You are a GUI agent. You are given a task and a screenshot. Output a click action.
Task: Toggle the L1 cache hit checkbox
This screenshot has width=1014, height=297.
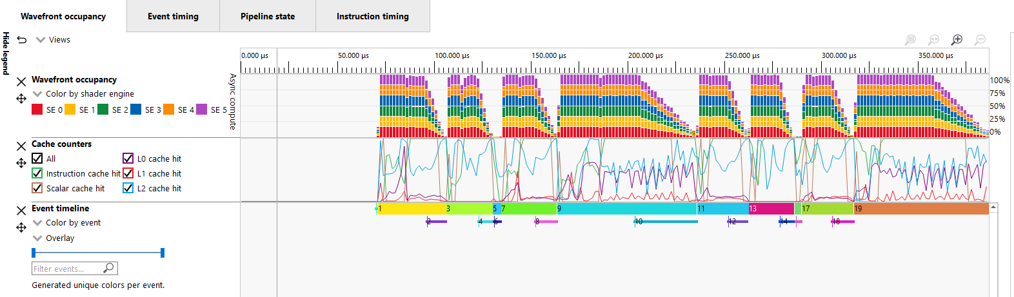[x=128, y=173]
